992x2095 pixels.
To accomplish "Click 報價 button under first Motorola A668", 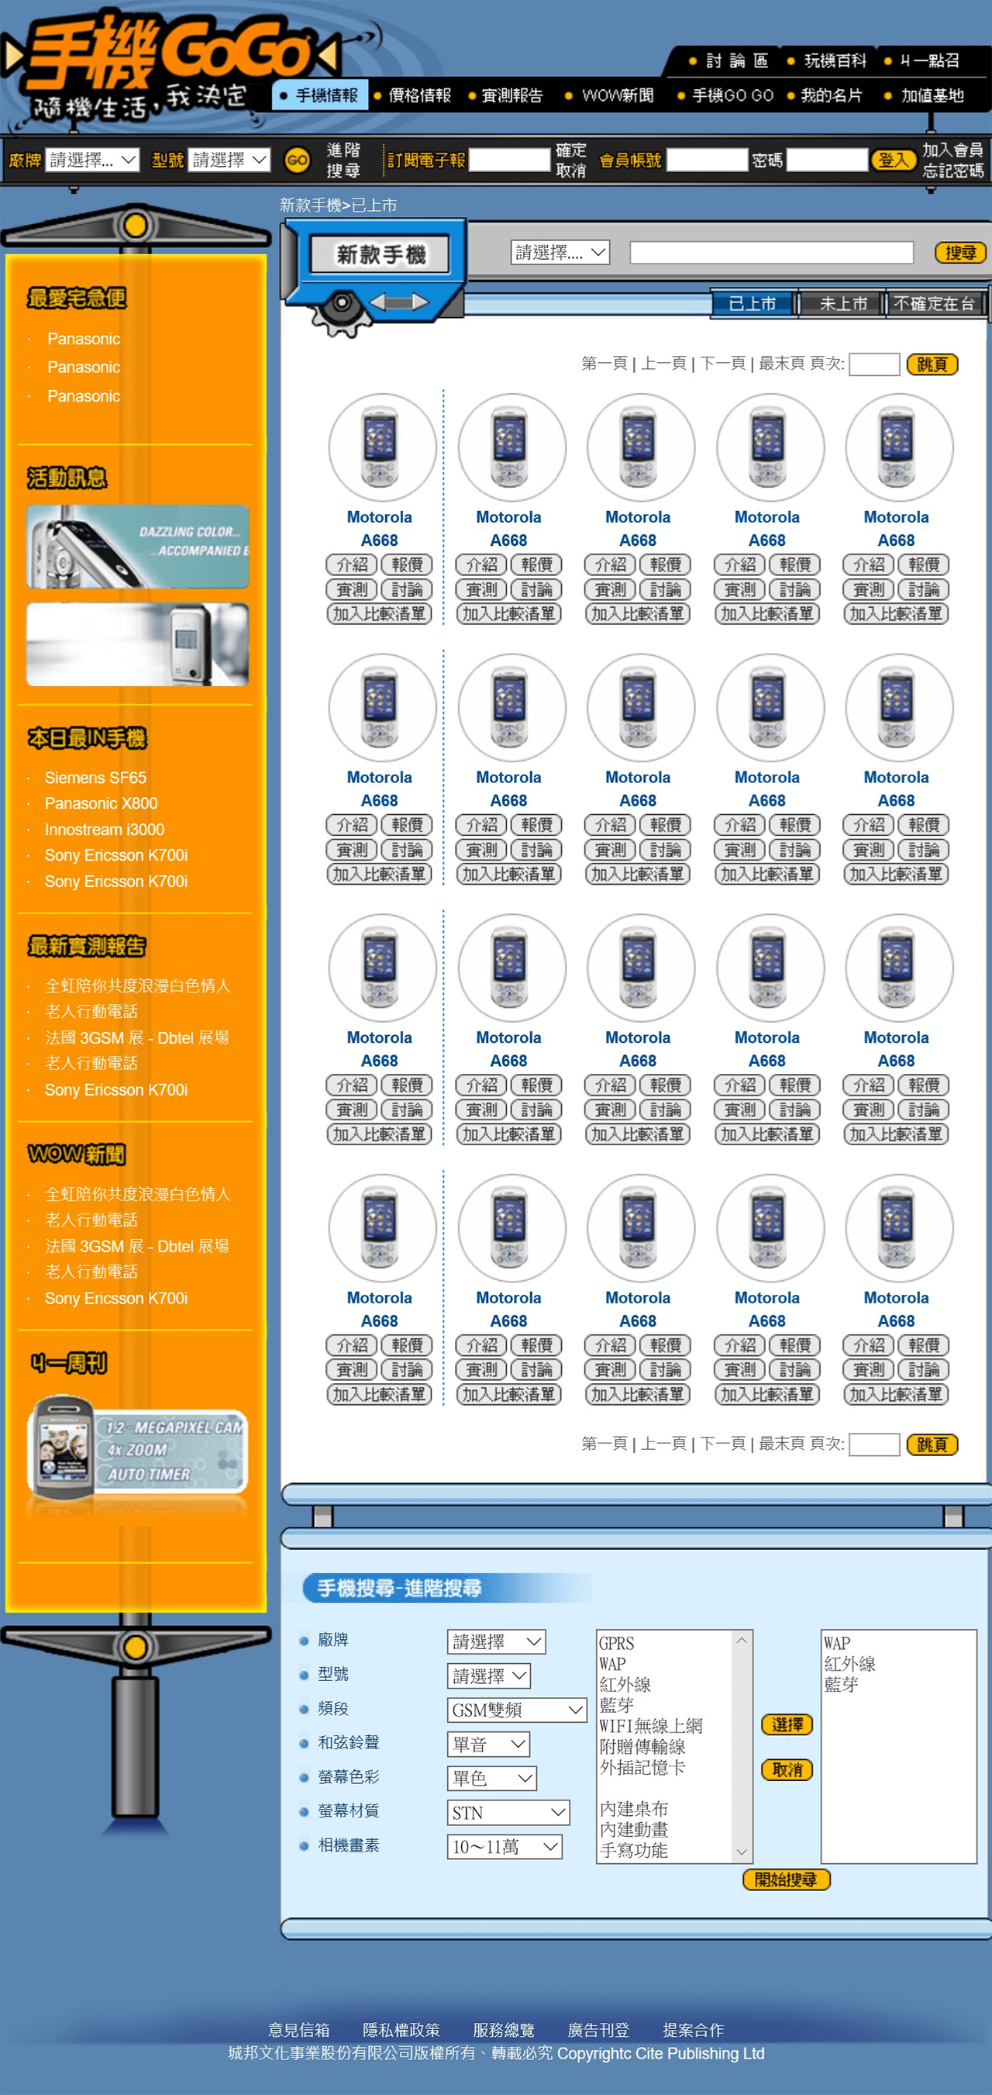I will [407, 564].
